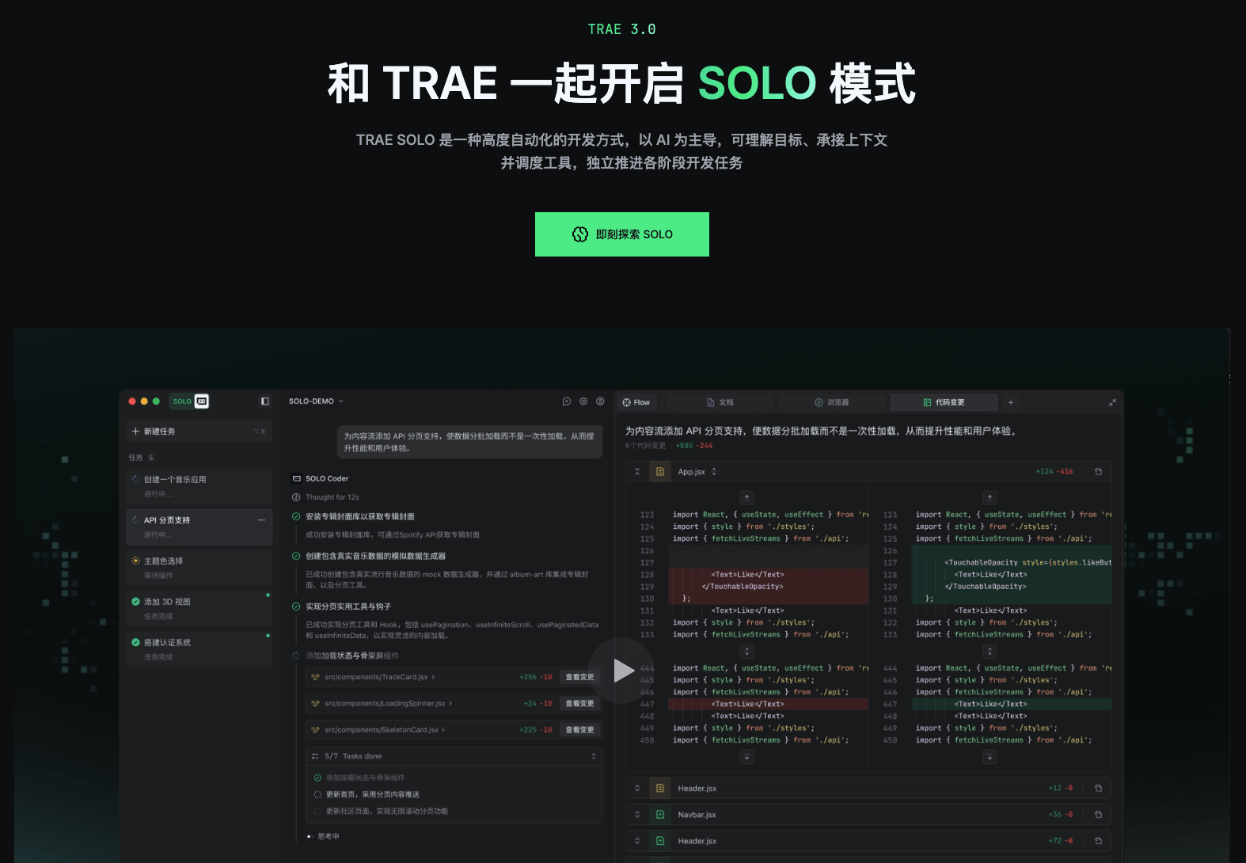1246x863 pixels.
Task: Click the TRAE 3.0 label
Action: click(x=622, y=29)
